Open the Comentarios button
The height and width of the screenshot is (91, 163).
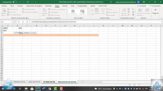(x=155, y=6)
